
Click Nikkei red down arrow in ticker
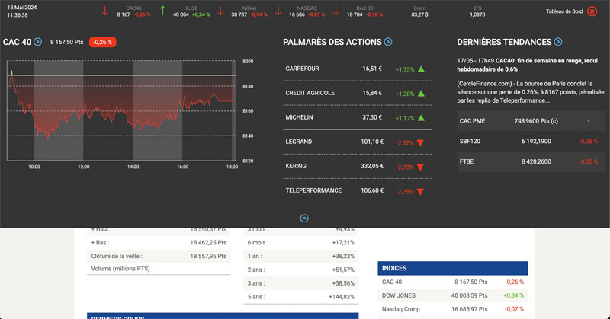(x=220, y=11)
